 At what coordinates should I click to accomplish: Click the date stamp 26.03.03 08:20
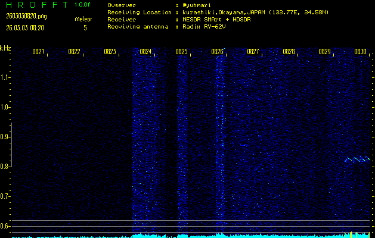pyautogui.click(x=25, y=28)
